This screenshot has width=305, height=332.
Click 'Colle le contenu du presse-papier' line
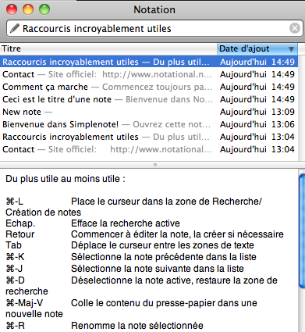(164, 303)
